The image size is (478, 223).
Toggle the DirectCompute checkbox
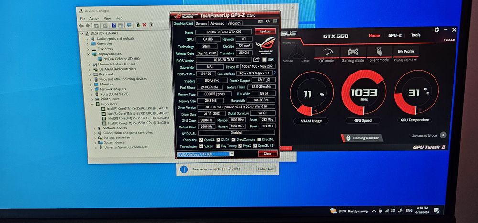coord(233,140)
